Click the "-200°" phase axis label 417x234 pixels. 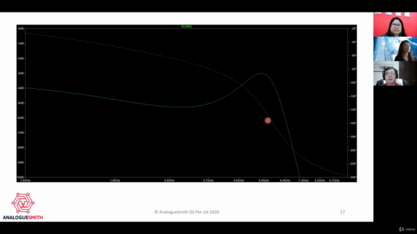click(x=353, y=150)
